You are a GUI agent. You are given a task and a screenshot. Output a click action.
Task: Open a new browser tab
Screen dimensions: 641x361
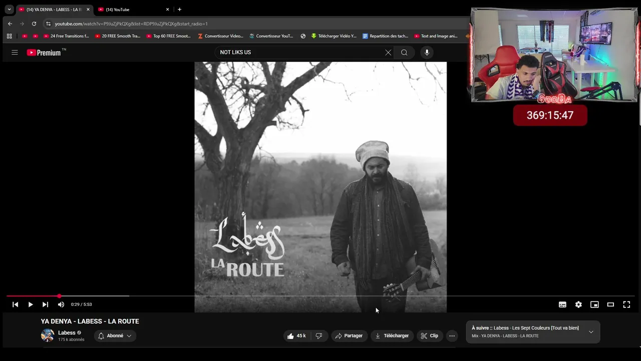pyautogui.click(x=179, y=10)
